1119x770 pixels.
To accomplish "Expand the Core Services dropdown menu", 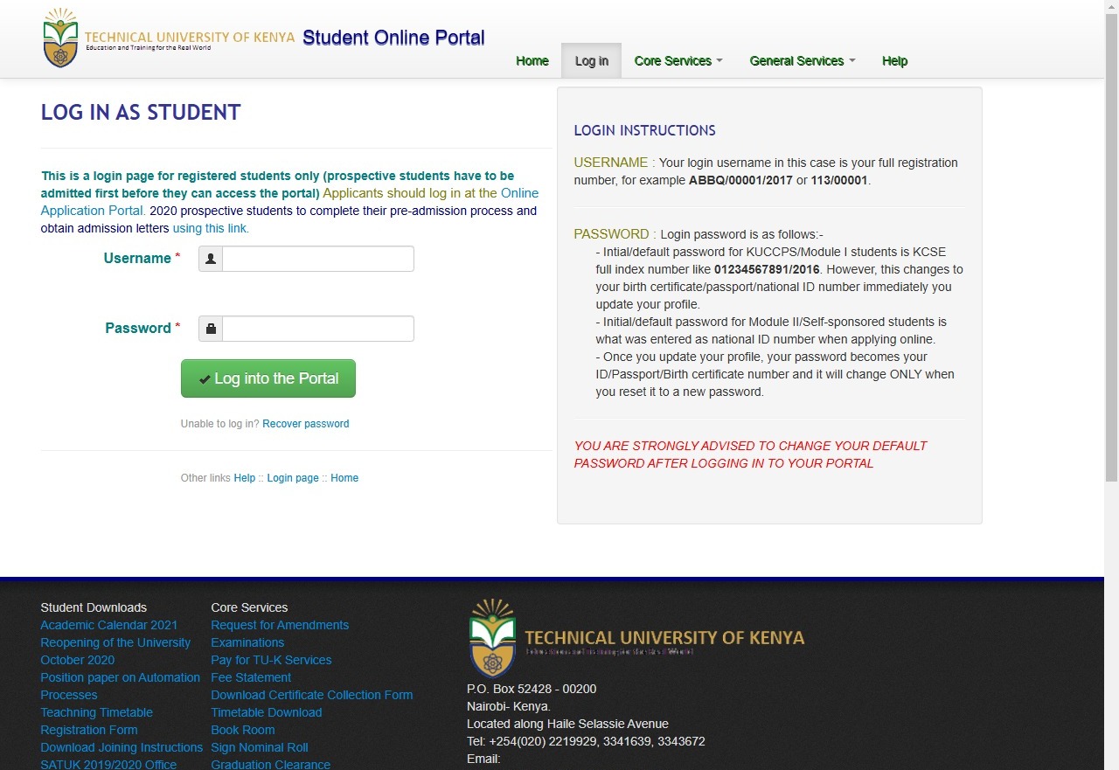I will pos(678,61).
